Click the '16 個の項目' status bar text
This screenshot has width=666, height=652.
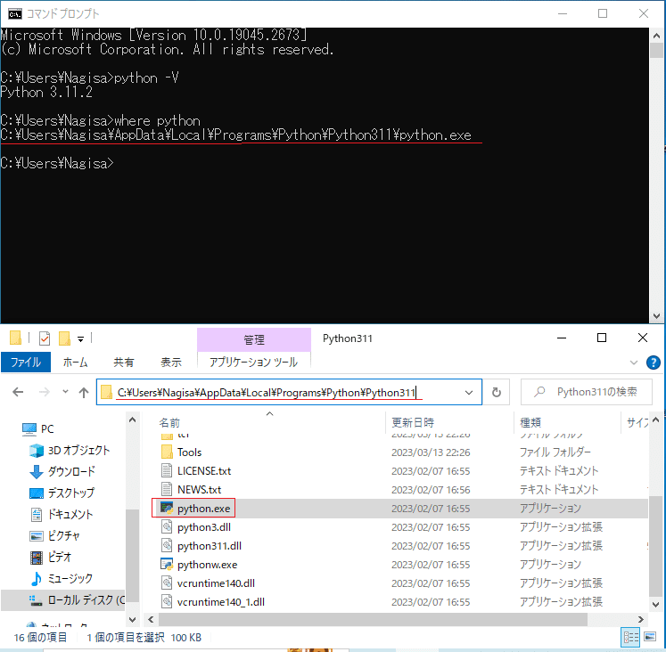(40, 637)
